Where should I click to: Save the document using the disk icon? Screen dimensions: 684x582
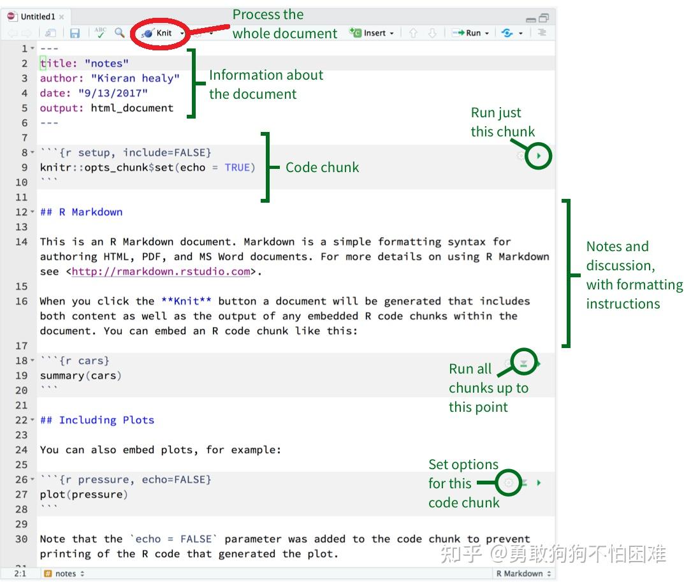pyautogui.click(x=75, y=33)
